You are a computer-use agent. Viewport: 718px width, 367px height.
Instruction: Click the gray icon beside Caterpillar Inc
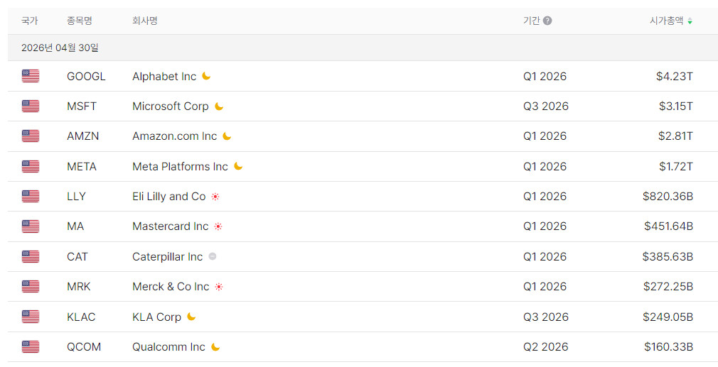click(x=213, y=256)
